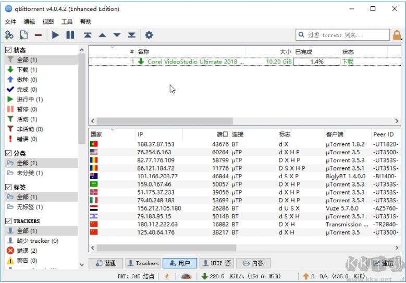
Task: Open options with the gear icon
Action: [x=149, y=35]
